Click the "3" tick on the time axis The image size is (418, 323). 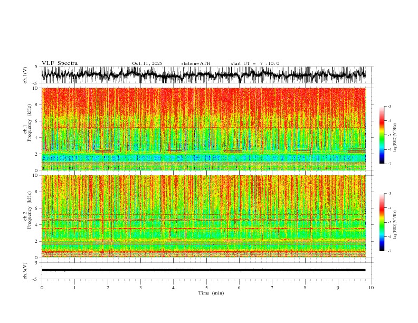(x=140, y=288)
